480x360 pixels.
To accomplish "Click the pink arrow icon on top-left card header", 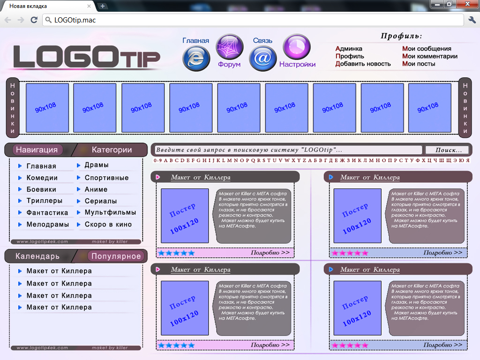I will tap(158, 177).
